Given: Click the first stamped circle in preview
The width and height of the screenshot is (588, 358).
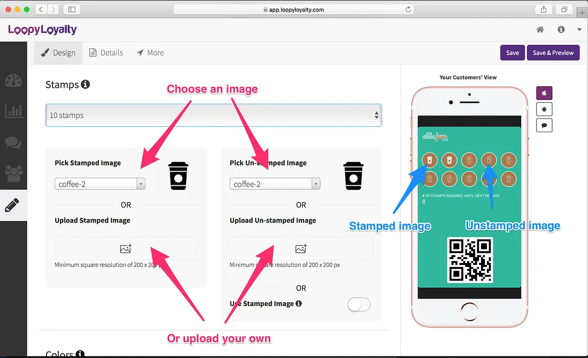Looking at the screenshot, I should pyautogui.click(x=430, y=160).
